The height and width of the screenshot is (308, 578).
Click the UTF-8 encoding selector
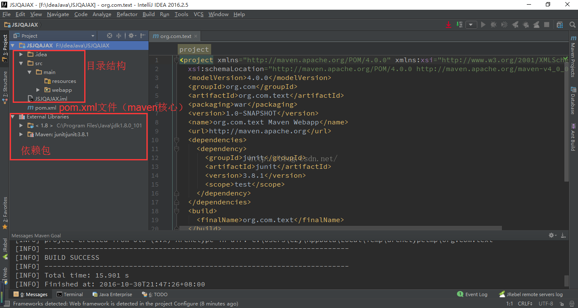(546, 303)
